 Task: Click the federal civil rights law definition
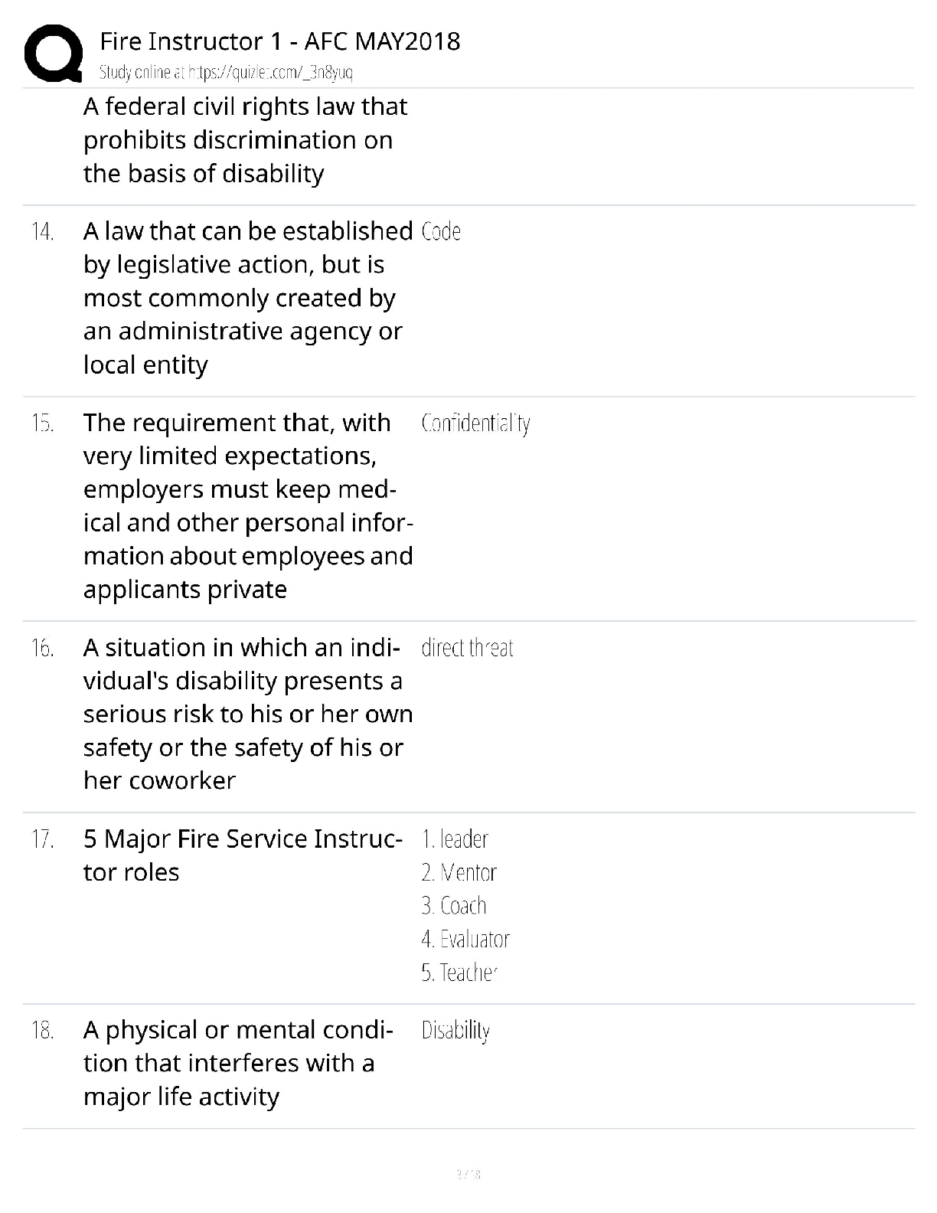(245, 140)
